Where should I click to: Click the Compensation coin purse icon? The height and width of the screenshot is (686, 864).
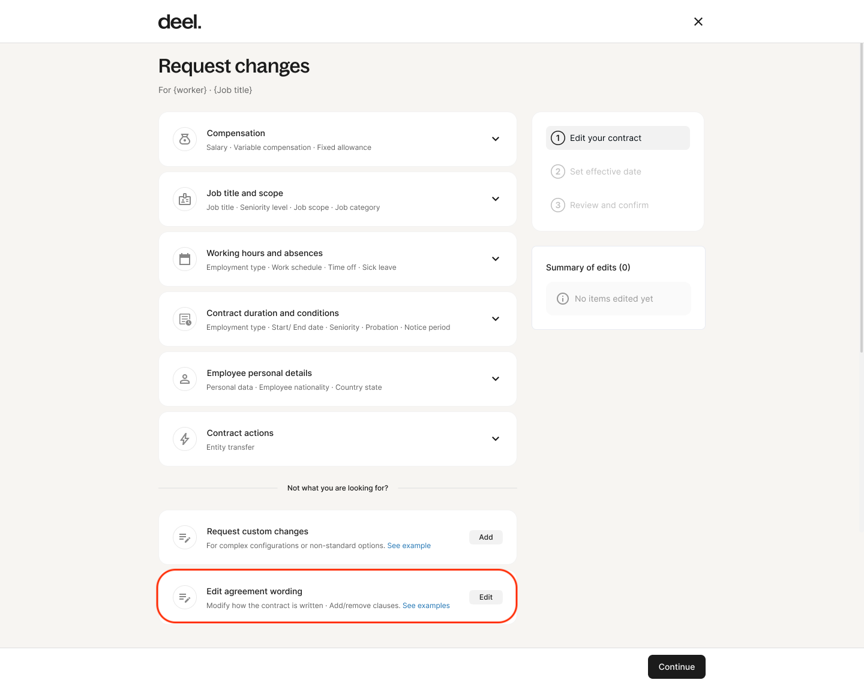pos(184,139)
